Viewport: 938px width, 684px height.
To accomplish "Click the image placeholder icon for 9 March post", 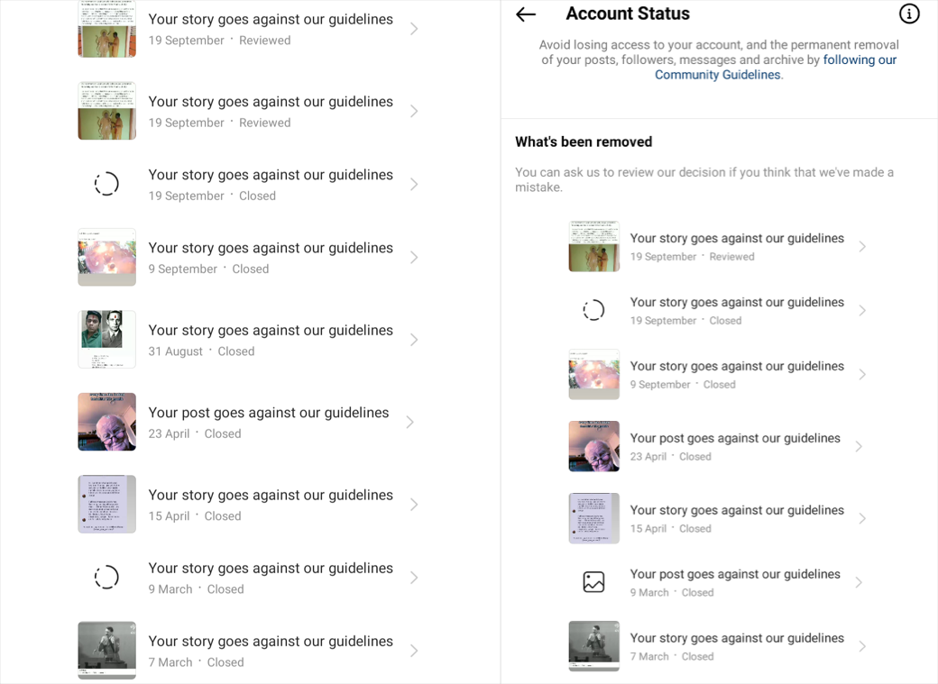I will click(x=593, y=582).
